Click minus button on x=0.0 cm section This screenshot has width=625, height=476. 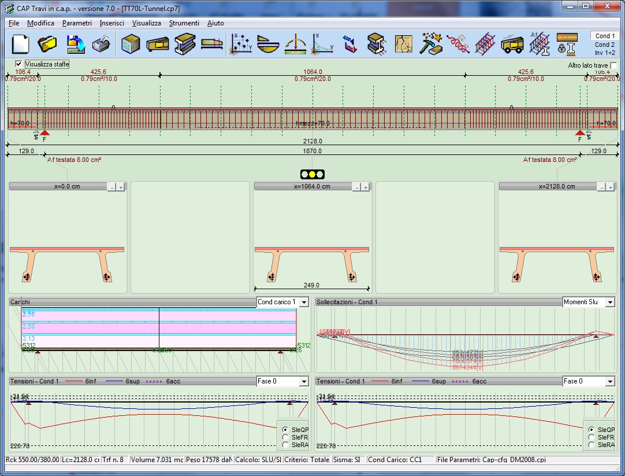113,187
